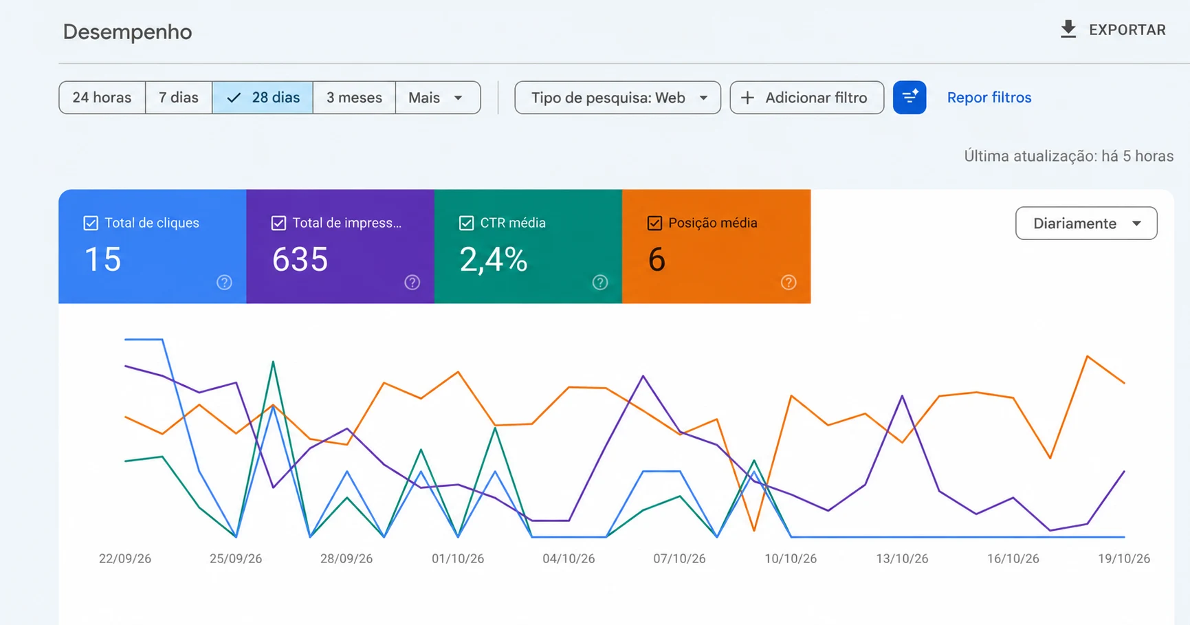Click the Adicionar filtro button
This screenshot has width=1190, height=625.
[x=806, y=98]
